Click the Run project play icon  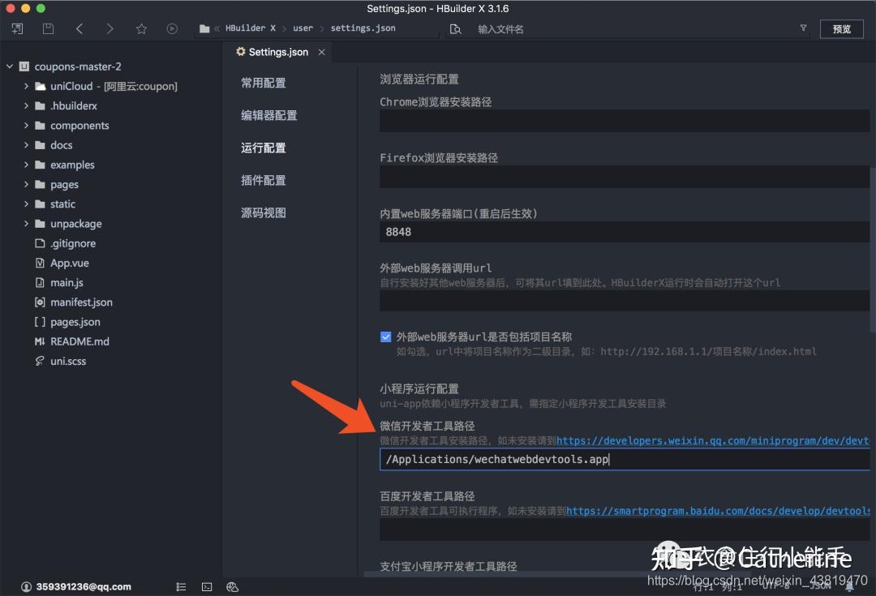(x=172, y=28)
